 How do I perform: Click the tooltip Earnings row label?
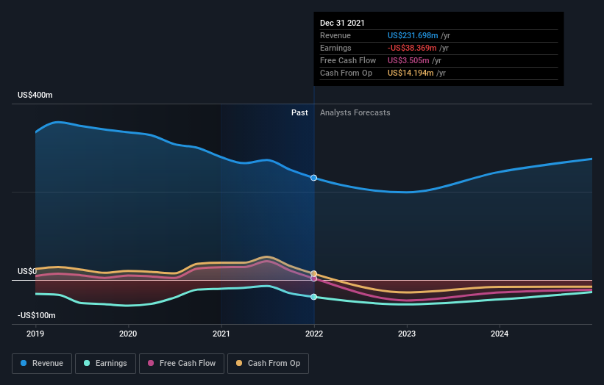[335, 48]
